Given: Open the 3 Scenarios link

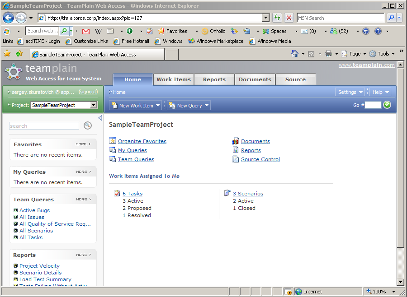Looking at the screenshot, I should (x=248, y=194).
